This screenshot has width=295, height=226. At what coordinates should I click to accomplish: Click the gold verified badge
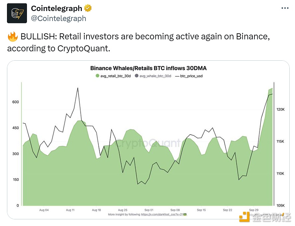[88, 8]
